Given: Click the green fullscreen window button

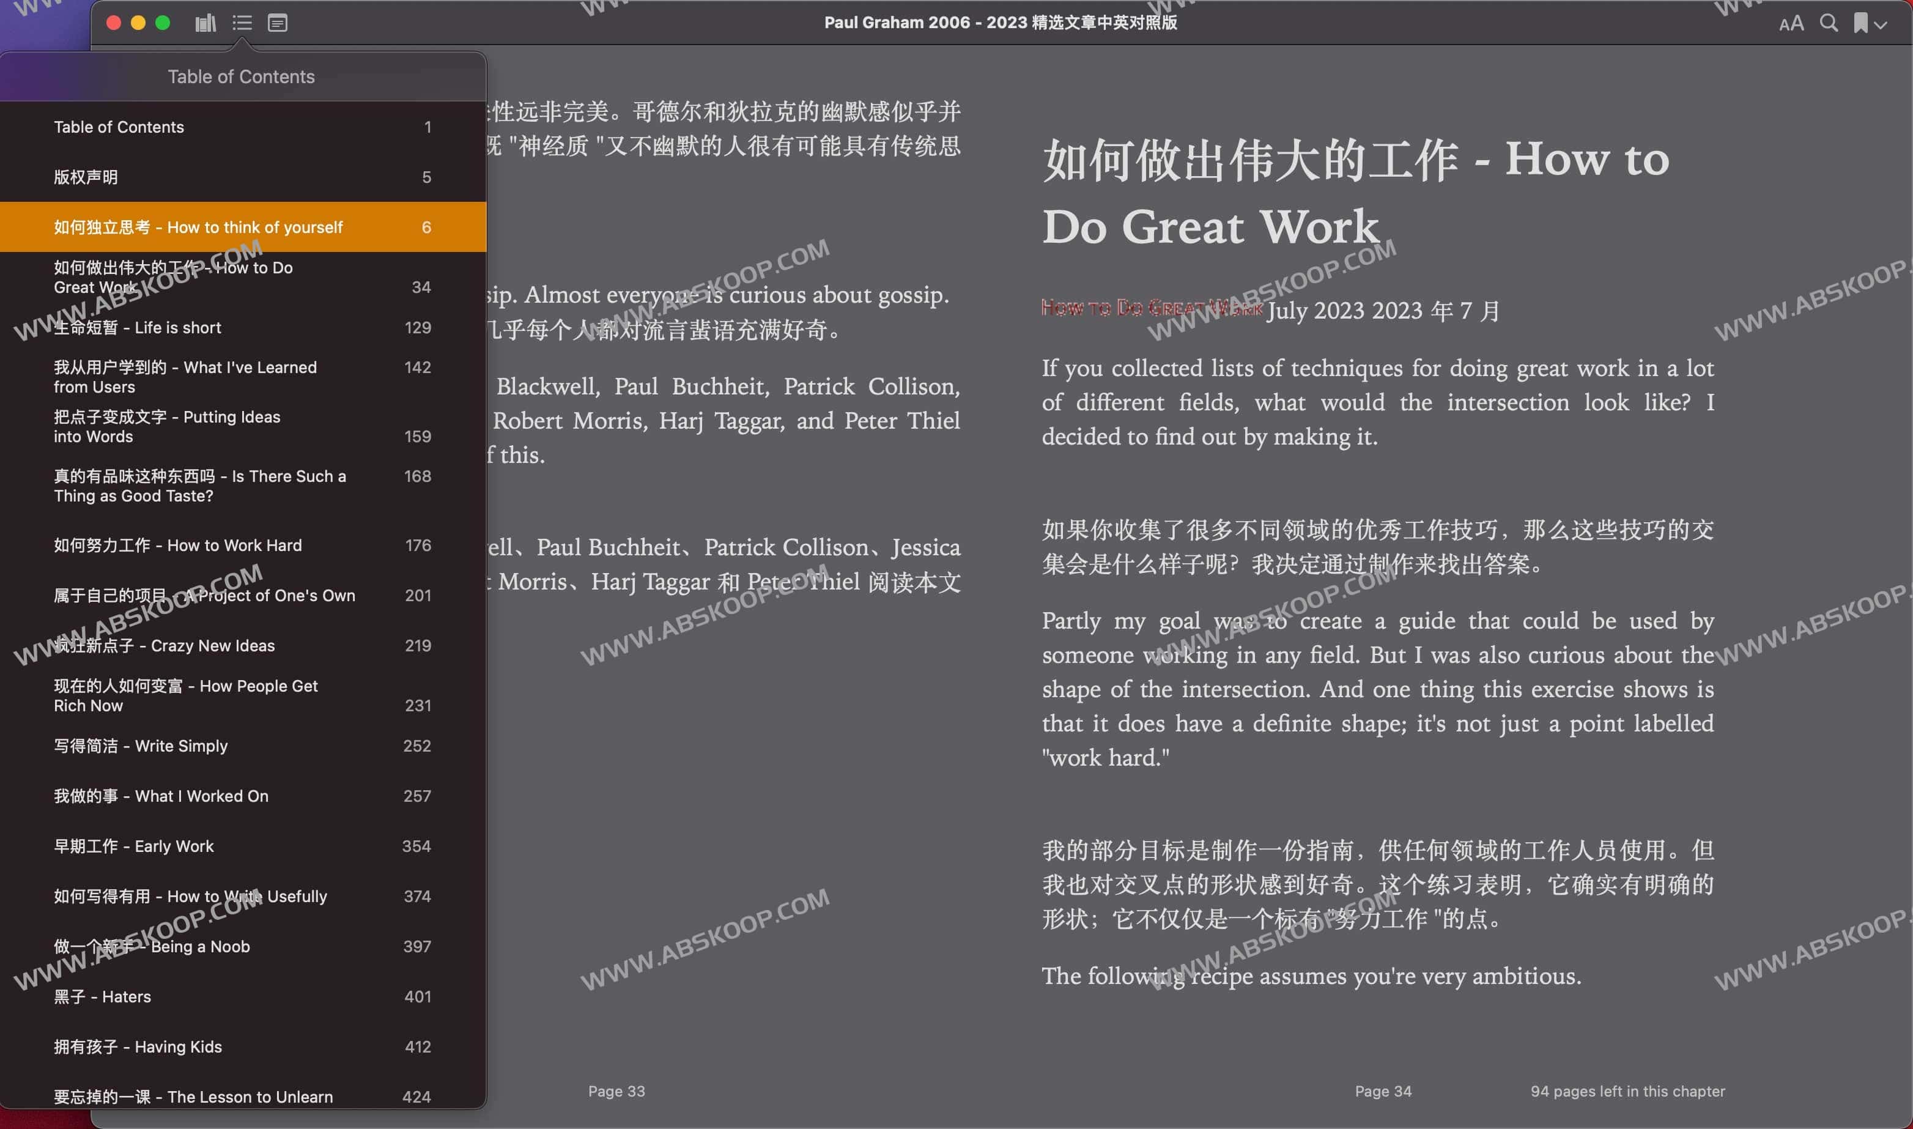Looking at the screenshot, I should [x=162, y=23].
